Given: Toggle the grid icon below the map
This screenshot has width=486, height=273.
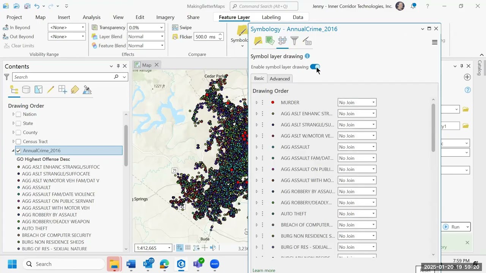Looking at the screenshot, I should pos(188,248).
